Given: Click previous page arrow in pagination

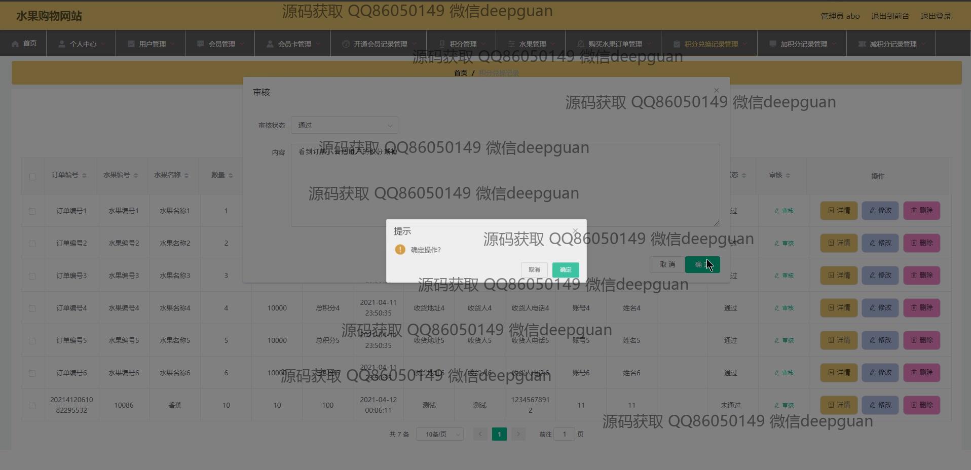Looking at the screenshot, I should (x=480, y=434).
